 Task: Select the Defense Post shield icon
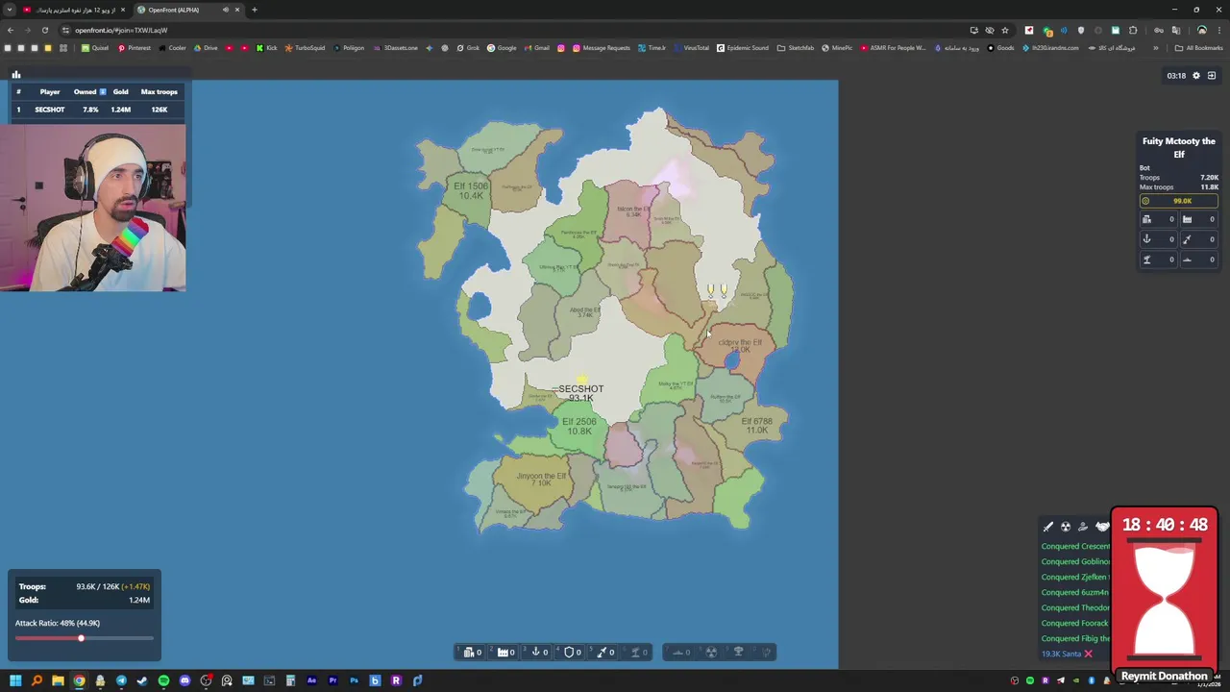point(571,653)
